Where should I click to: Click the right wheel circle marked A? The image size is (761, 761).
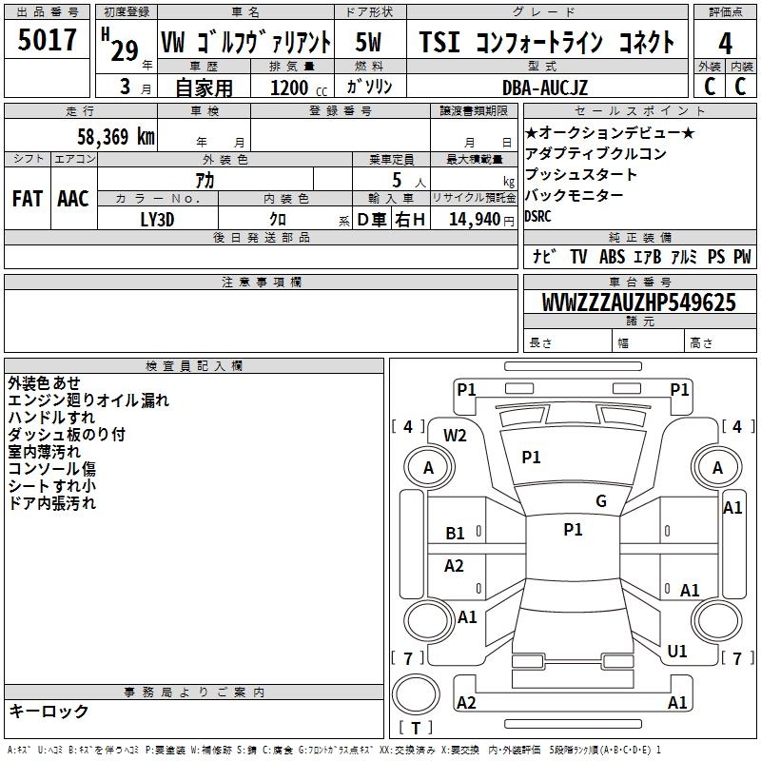[x=717, y=467]
